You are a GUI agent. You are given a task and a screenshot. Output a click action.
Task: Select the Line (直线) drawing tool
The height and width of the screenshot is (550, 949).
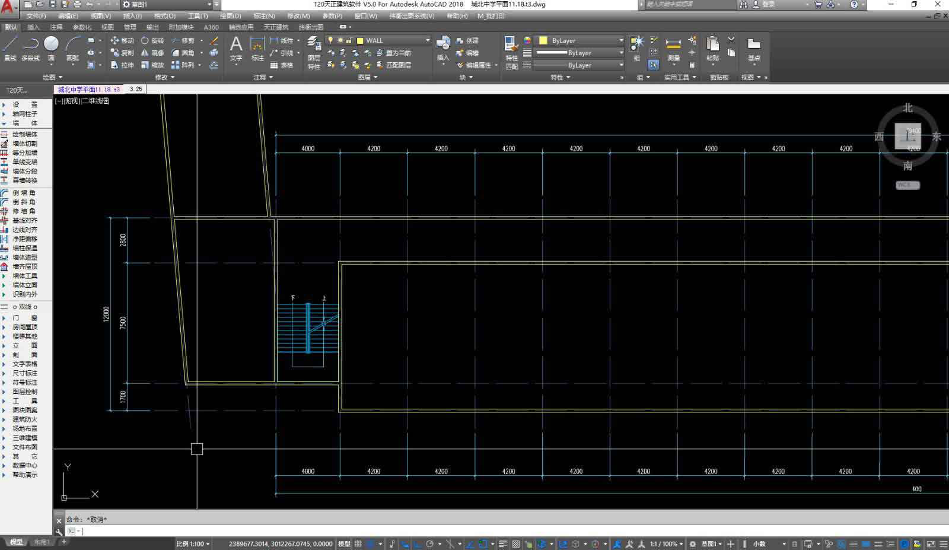tap(10, 47)
